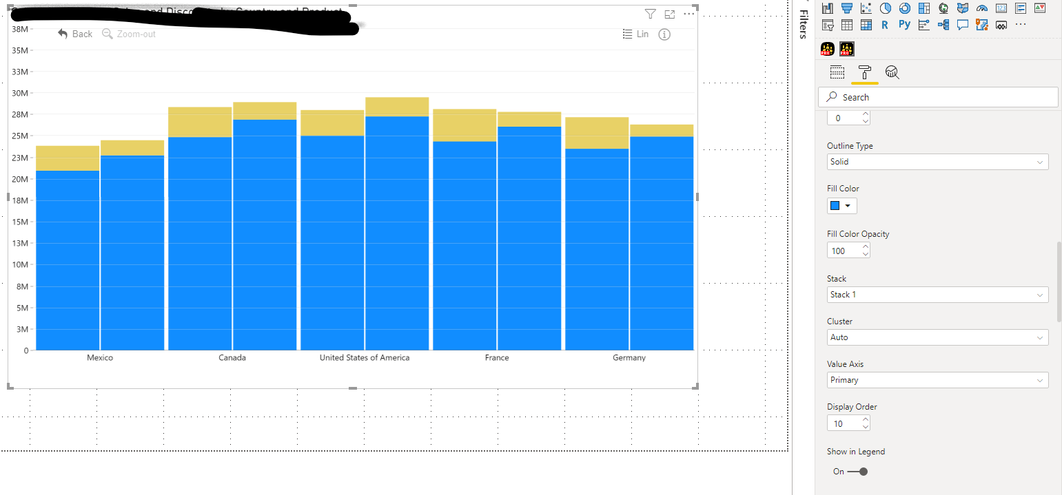Click the United States of America label
Screen dimensions: 1062x495
365,358
